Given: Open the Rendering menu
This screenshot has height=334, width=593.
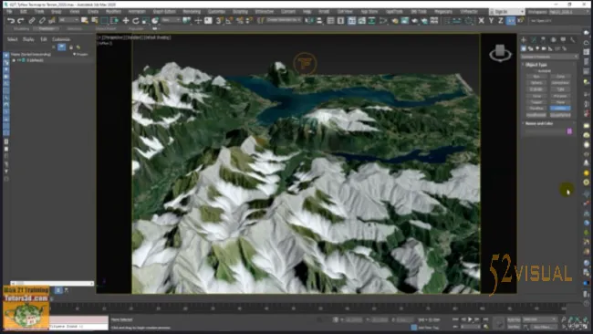Looking at the screenshot, I should 192,12.
